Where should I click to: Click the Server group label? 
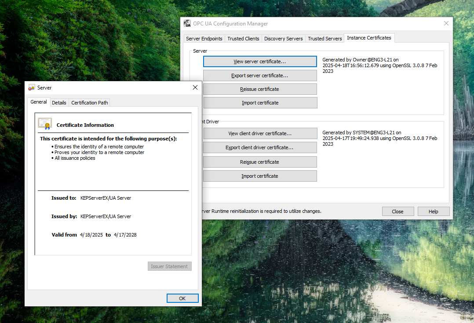200,51
